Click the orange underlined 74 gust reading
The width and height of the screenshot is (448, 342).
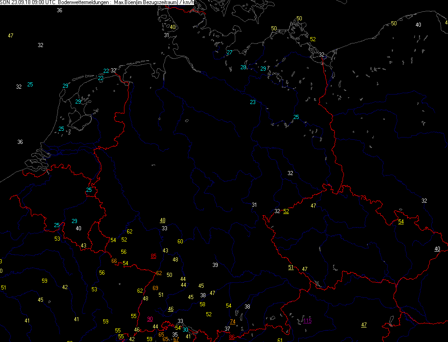click(x=233, y=322)
